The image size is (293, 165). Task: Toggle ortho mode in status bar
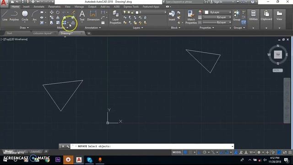point(200,152)
